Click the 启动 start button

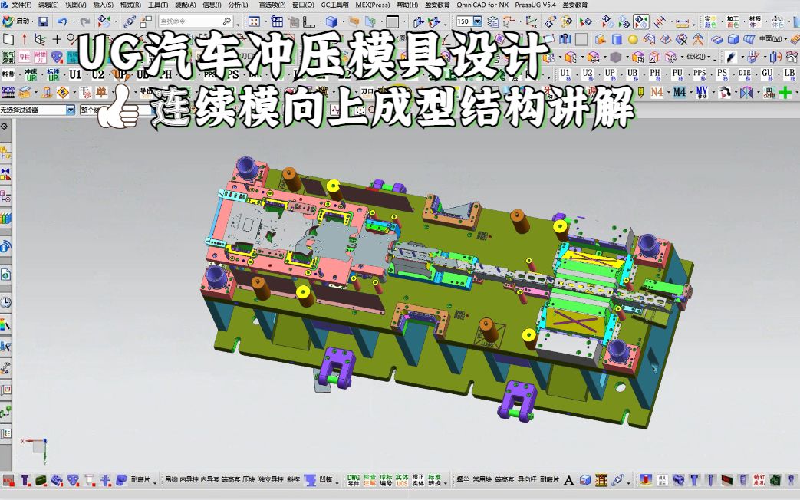[x=16, y=21]
